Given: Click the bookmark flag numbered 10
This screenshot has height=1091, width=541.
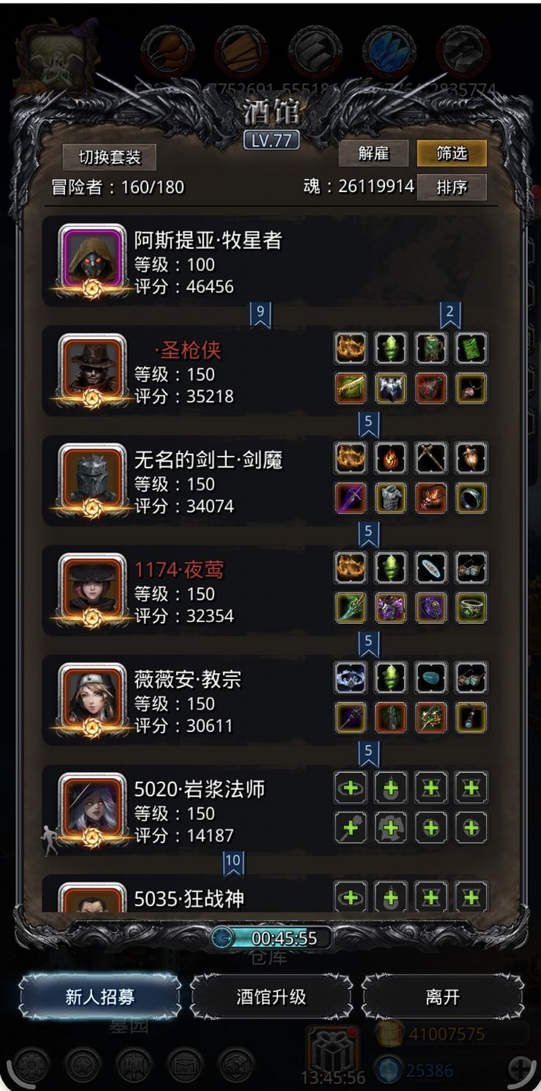Looking at the screenshot, I should pos(233,862).
